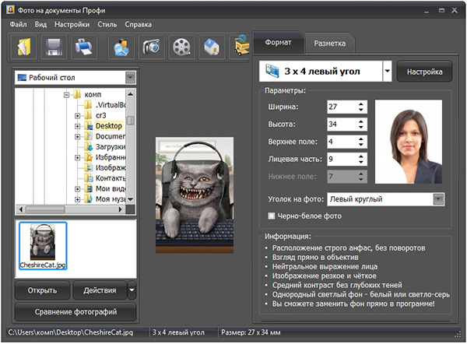Increase the Ширина value with up arrow
This screenshot has width=467, height=344.
click(362, 102)
